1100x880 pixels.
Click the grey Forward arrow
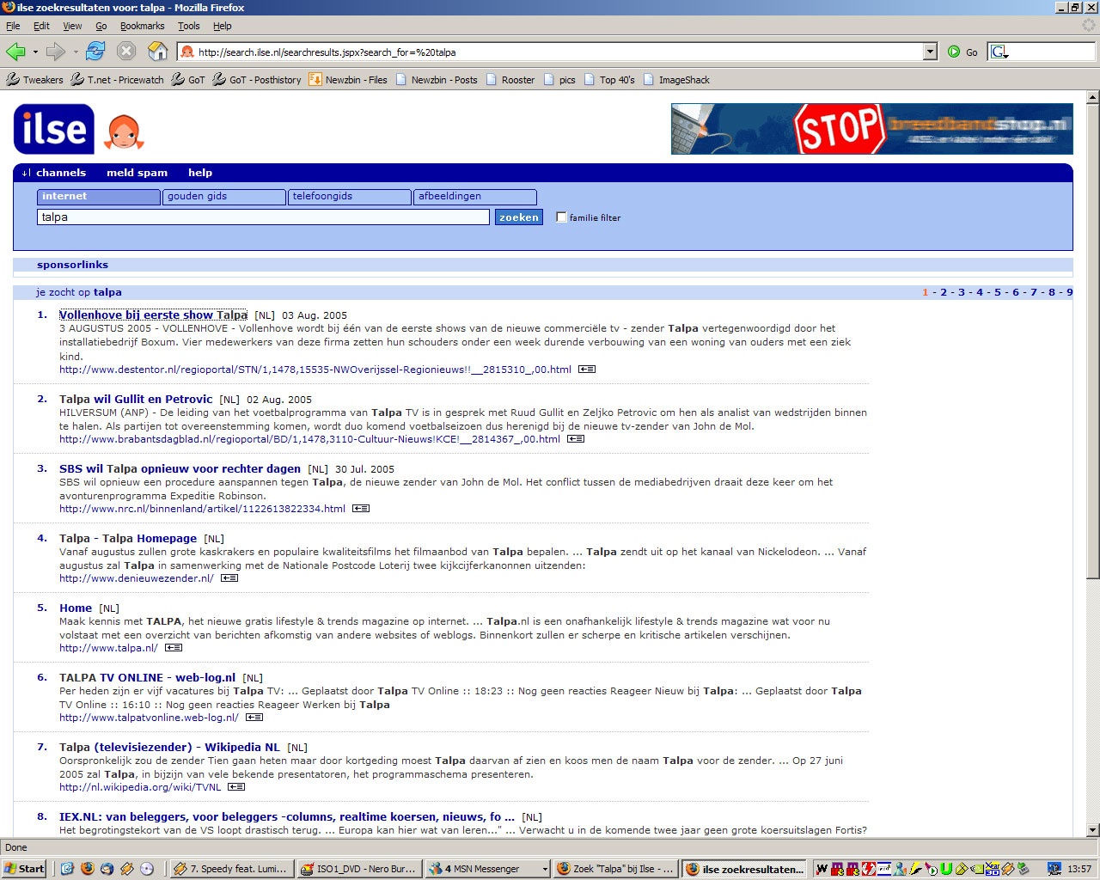point(56,52)
